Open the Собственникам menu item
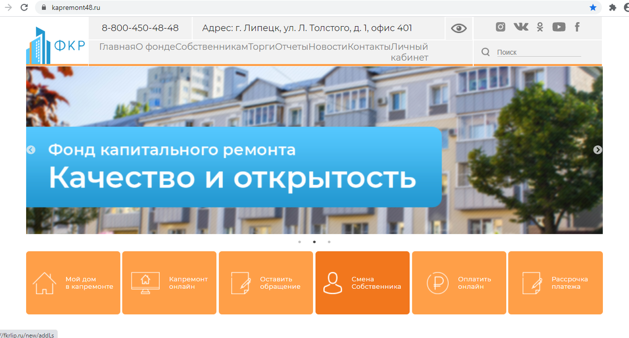 tap(212, 47)
